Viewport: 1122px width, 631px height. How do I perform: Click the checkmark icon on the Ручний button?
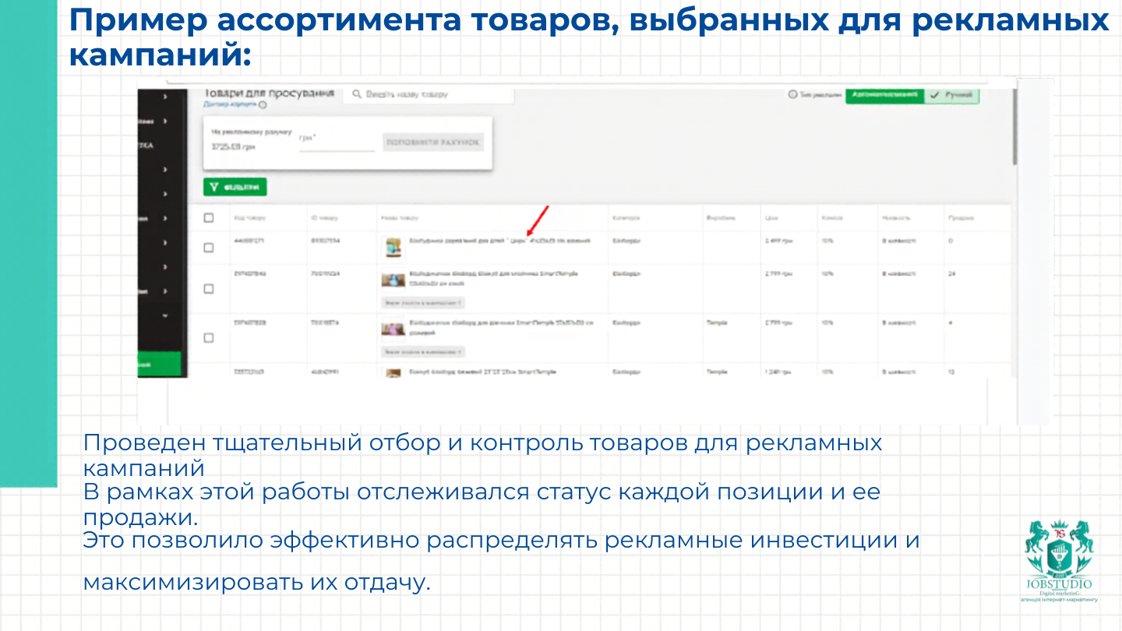coord(935,94)
